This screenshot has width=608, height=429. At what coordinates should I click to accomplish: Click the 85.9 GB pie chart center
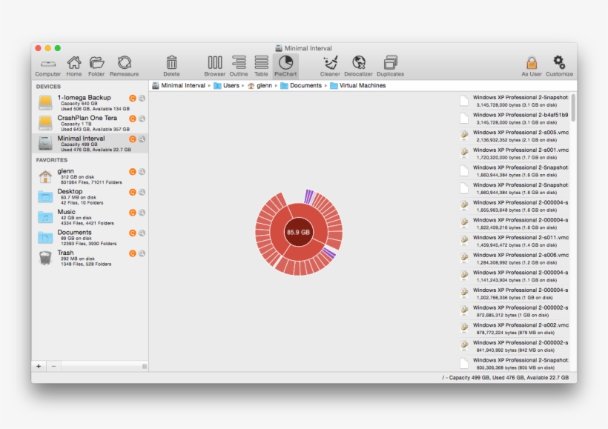(298, 232)
